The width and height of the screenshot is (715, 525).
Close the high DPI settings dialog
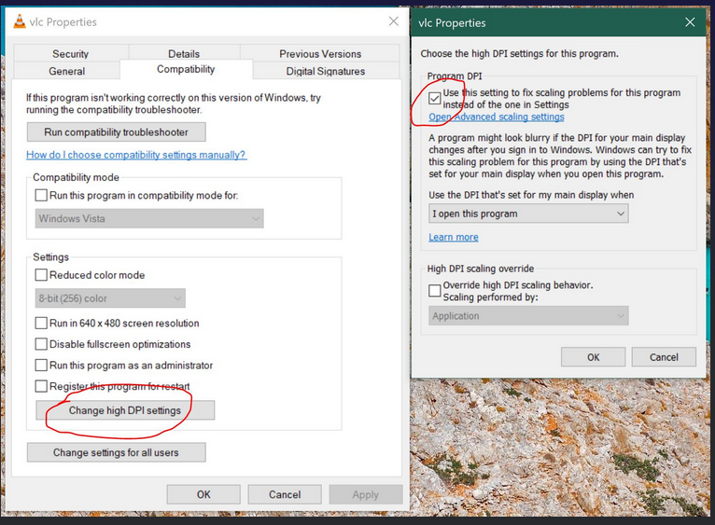point(690,22)
